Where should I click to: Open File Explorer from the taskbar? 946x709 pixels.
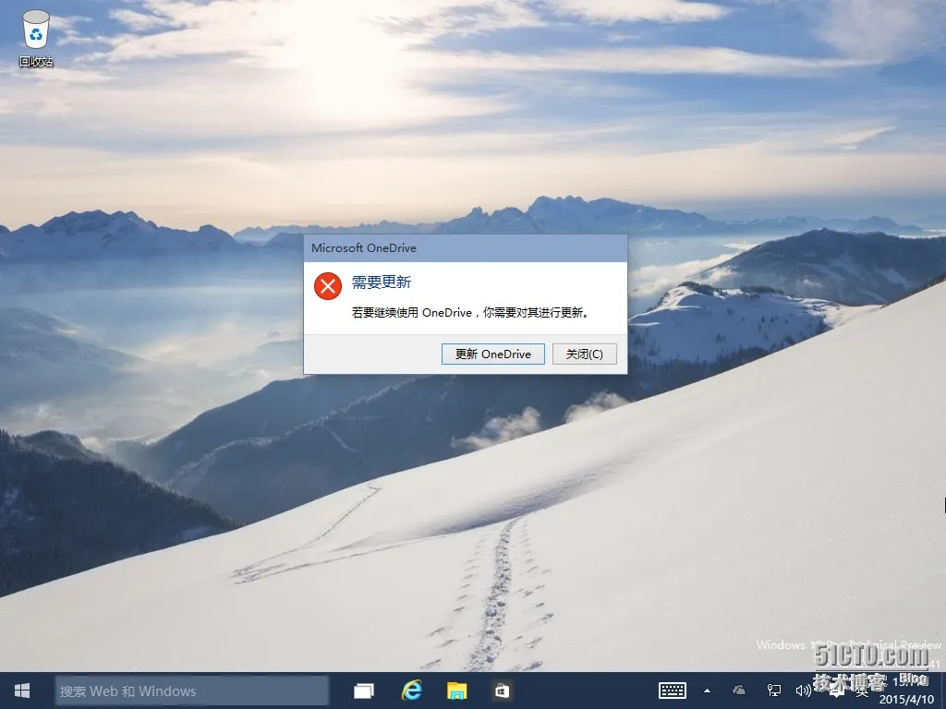click(x=456, y=691)
